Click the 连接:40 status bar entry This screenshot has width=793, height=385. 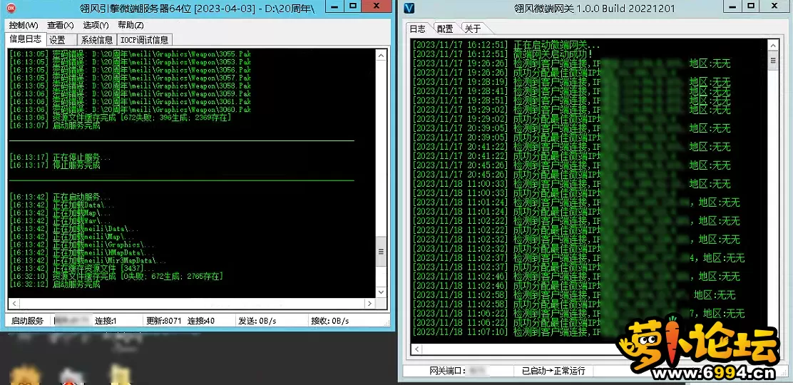tap(201, 321)
